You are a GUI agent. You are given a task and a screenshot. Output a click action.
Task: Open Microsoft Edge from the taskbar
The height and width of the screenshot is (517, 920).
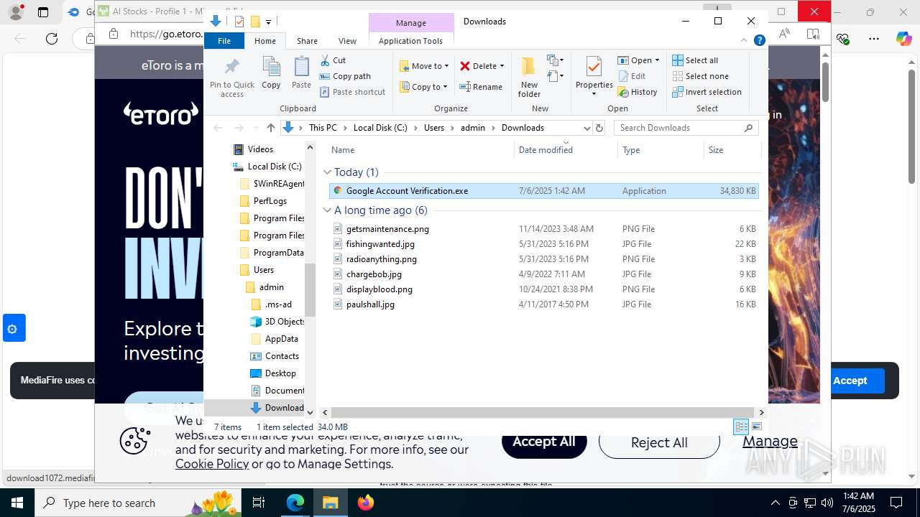click(x=295, y=503)
